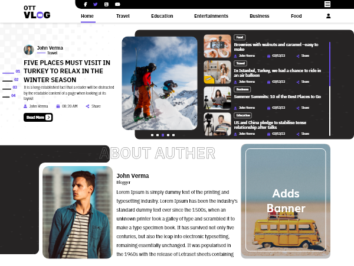Open the US and China pledge article title
The width and height of the screenshot is (354, 266).
coord(270,125)
